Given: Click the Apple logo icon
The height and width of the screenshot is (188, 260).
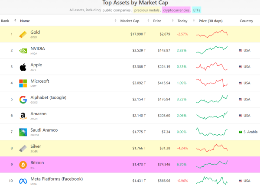Looking at the screenshot, I should [23, 67].
